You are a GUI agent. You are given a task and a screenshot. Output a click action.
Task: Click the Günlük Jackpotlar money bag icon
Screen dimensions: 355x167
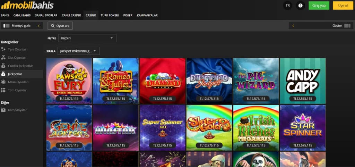click(x=3, y=66)
